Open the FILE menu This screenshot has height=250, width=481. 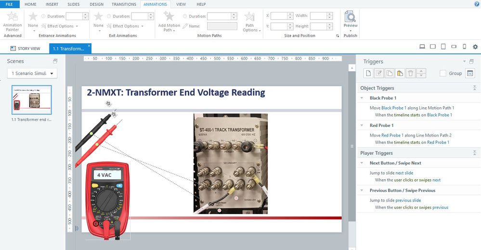(10, 4)
